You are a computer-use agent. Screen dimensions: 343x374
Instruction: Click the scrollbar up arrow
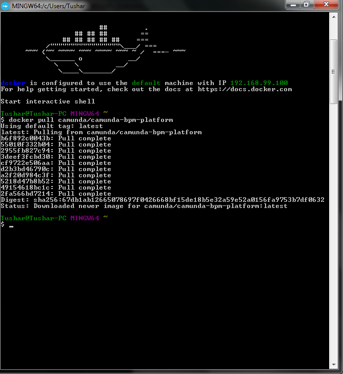pos(333,17)
